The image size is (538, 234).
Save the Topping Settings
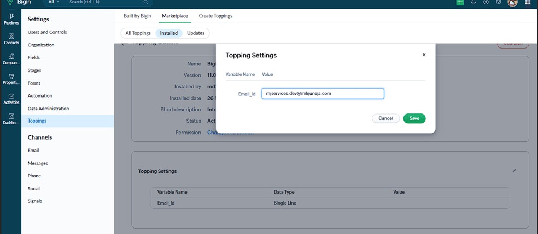pos(414,118)
